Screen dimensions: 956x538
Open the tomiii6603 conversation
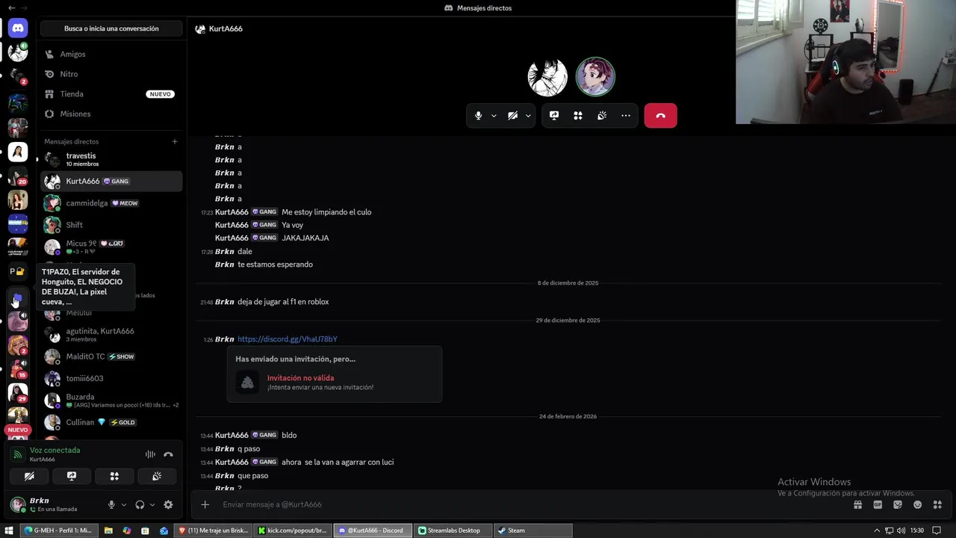[x=111, y=378]
